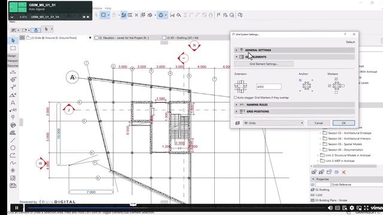The height and width of the screenshot is (215, 383).
Task: Click Default in the dialog
Action: [350, 42]
